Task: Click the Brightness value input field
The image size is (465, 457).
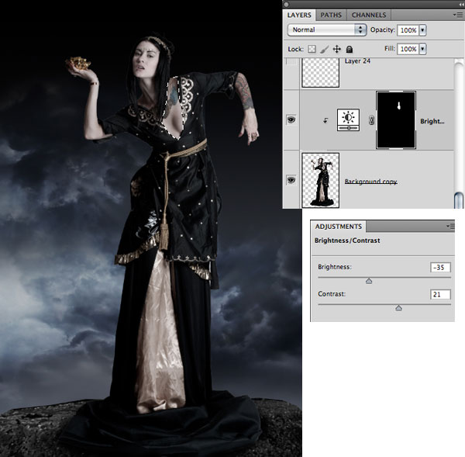Action: point(441,268)
